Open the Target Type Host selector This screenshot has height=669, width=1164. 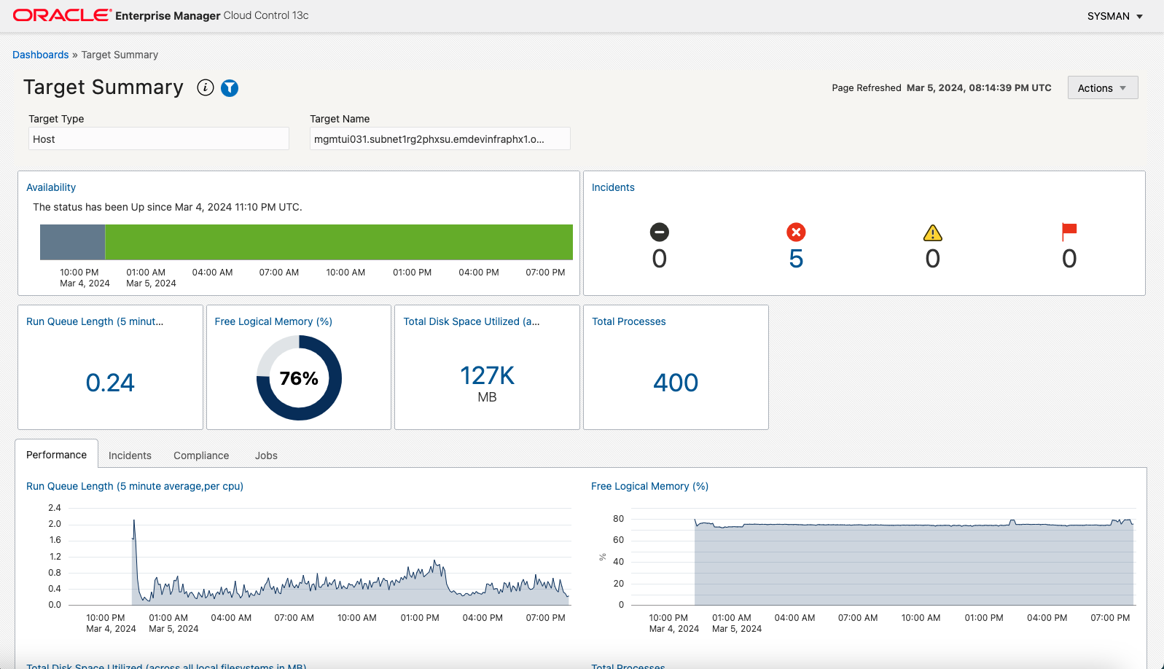tap(158, 139)
